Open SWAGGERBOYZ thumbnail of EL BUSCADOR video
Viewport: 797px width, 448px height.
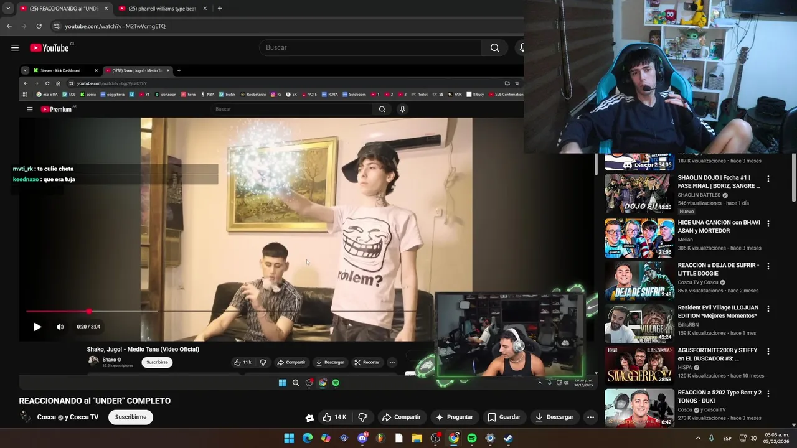(x=639, y=365)
